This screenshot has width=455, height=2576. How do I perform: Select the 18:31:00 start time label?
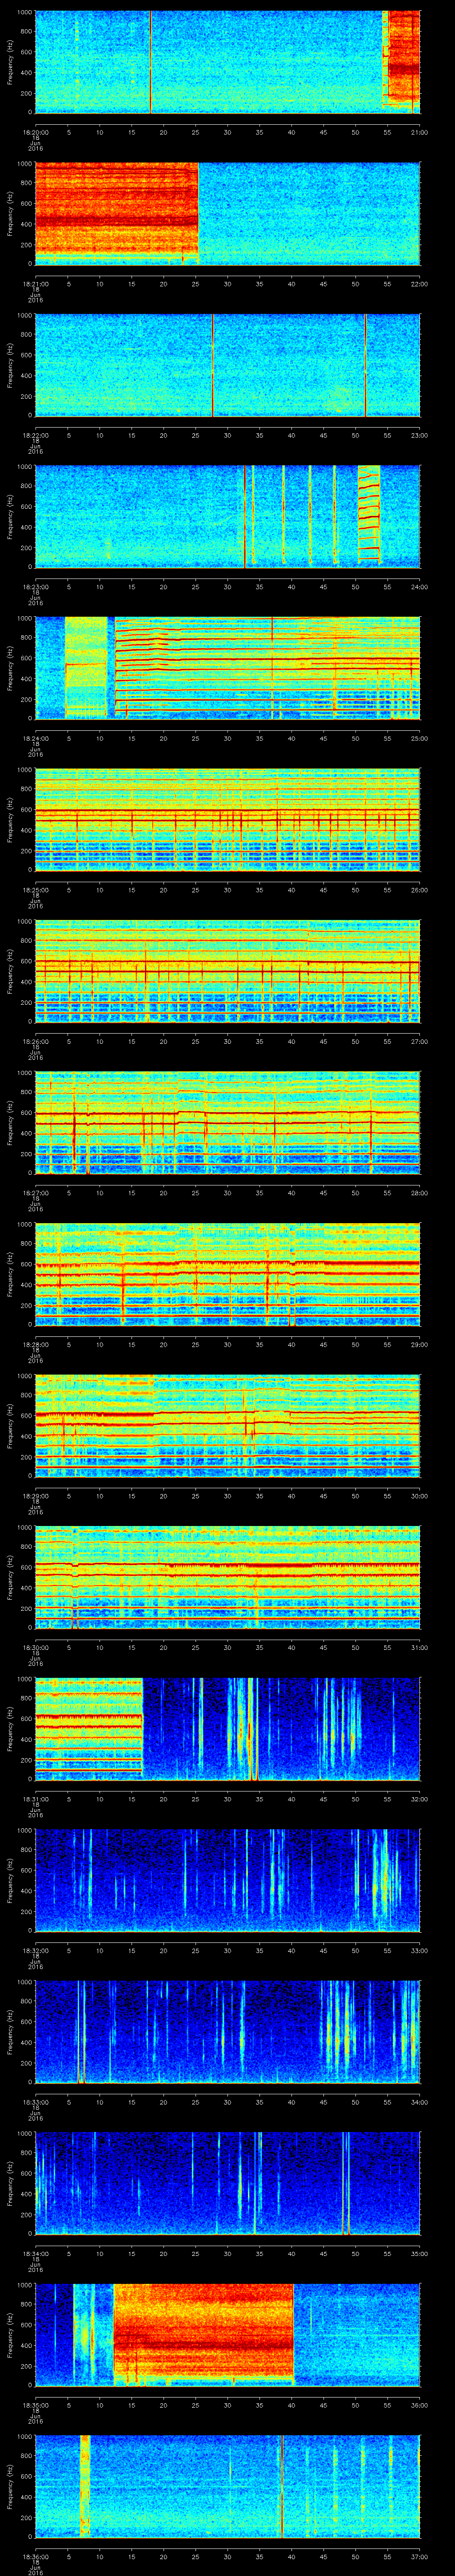[35, 1799]
